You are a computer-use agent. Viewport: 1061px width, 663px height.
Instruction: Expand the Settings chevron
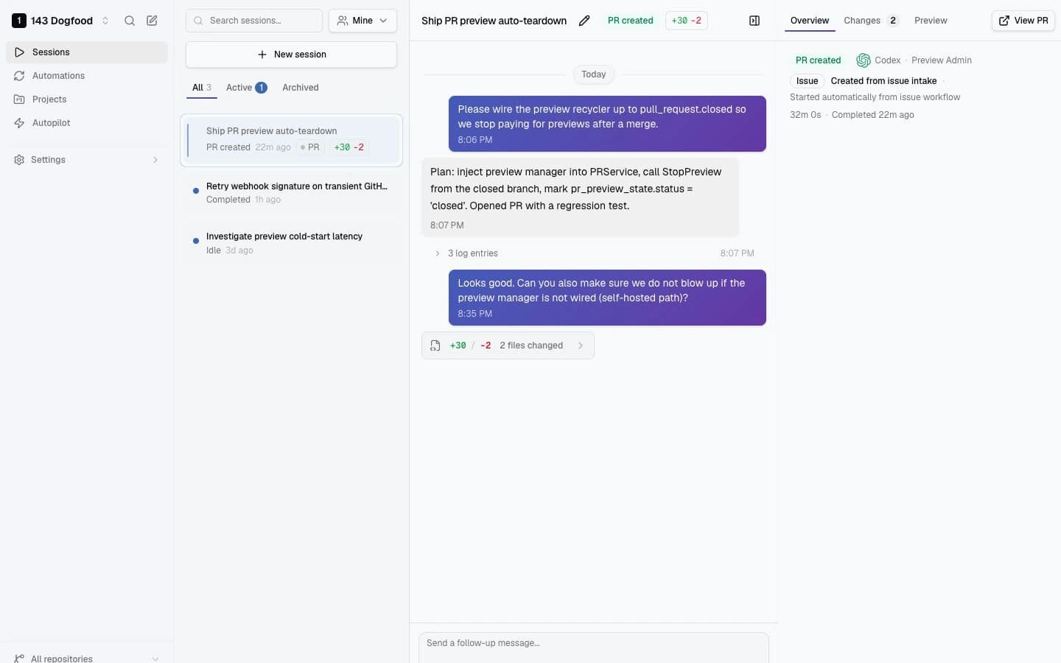pos(155,160)
